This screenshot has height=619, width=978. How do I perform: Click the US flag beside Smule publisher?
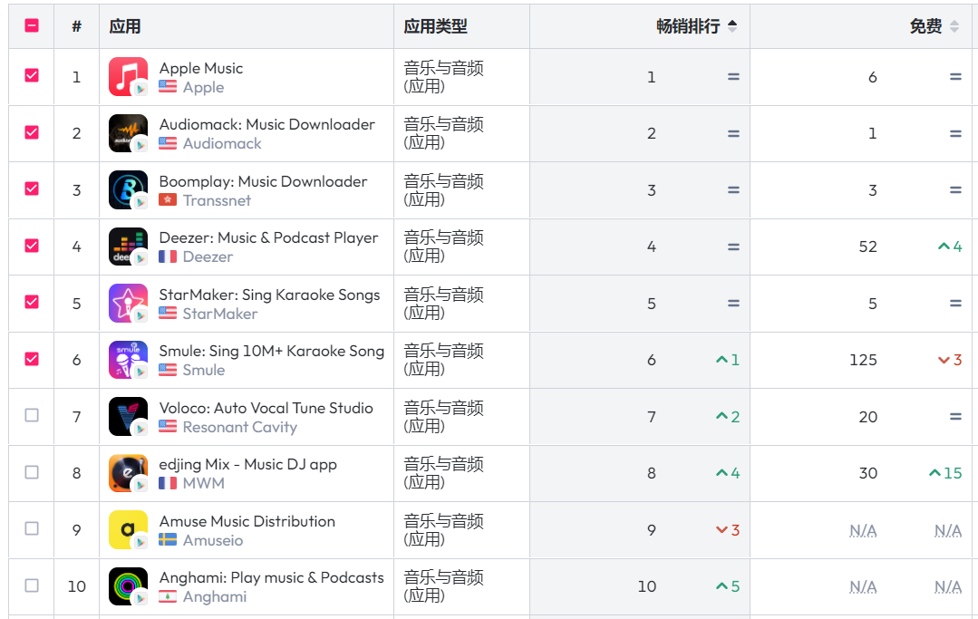168,370
